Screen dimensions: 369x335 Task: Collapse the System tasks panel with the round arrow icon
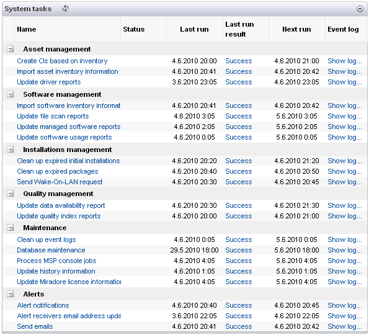pyautogui.click(x=360, y=9)
